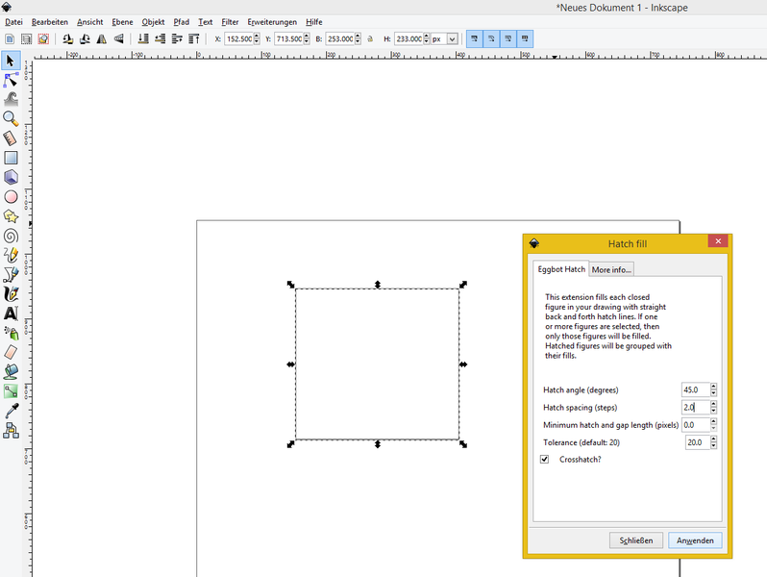Raise selection one step
Screen dimensions: 767x577
(x=177, y=39)
